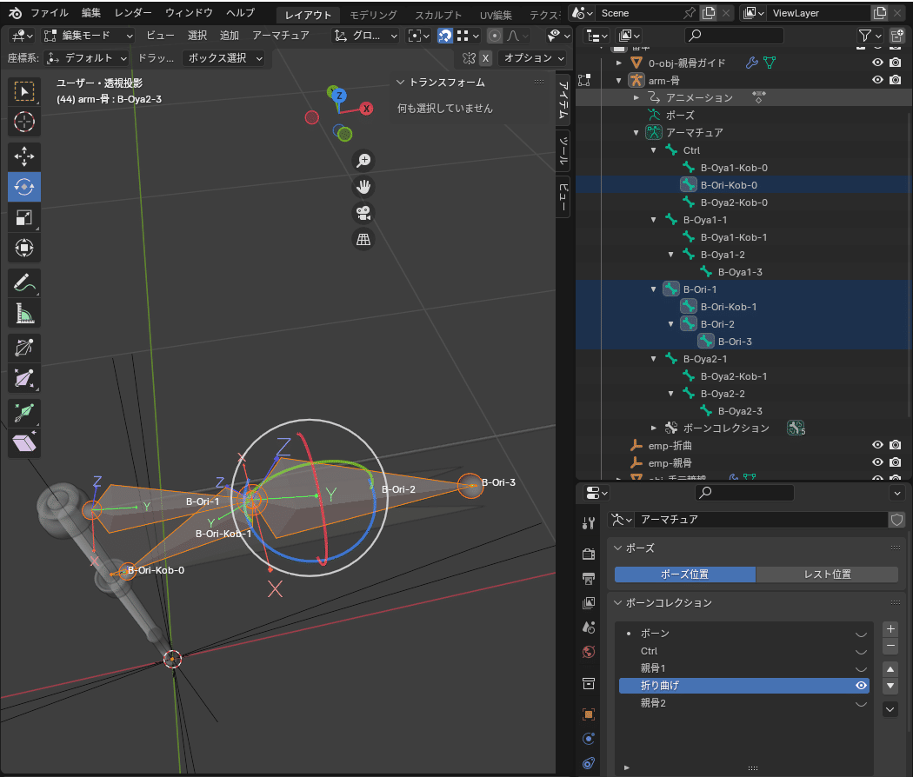Select the 3D Cursor tool
This screenshot has width=913, height=777.
[24, 122]
